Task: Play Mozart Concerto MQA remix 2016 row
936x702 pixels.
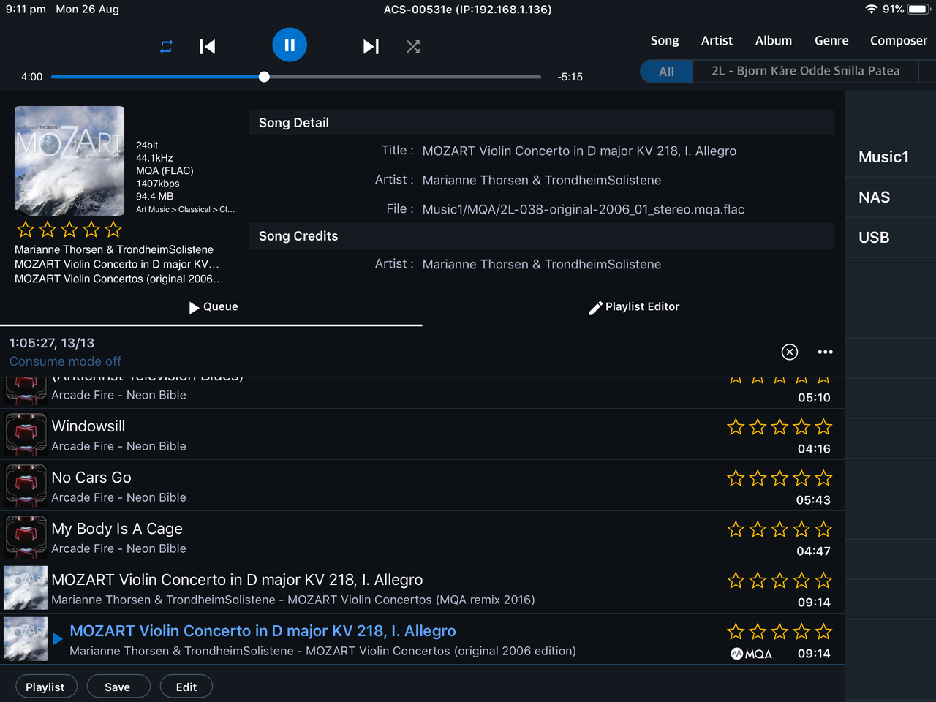Action: [422, 588]
